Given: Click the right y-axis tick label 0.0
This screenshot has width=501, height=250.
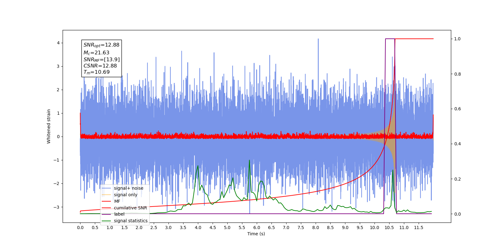Looking at the screenshot, I should tap(457, 214).
